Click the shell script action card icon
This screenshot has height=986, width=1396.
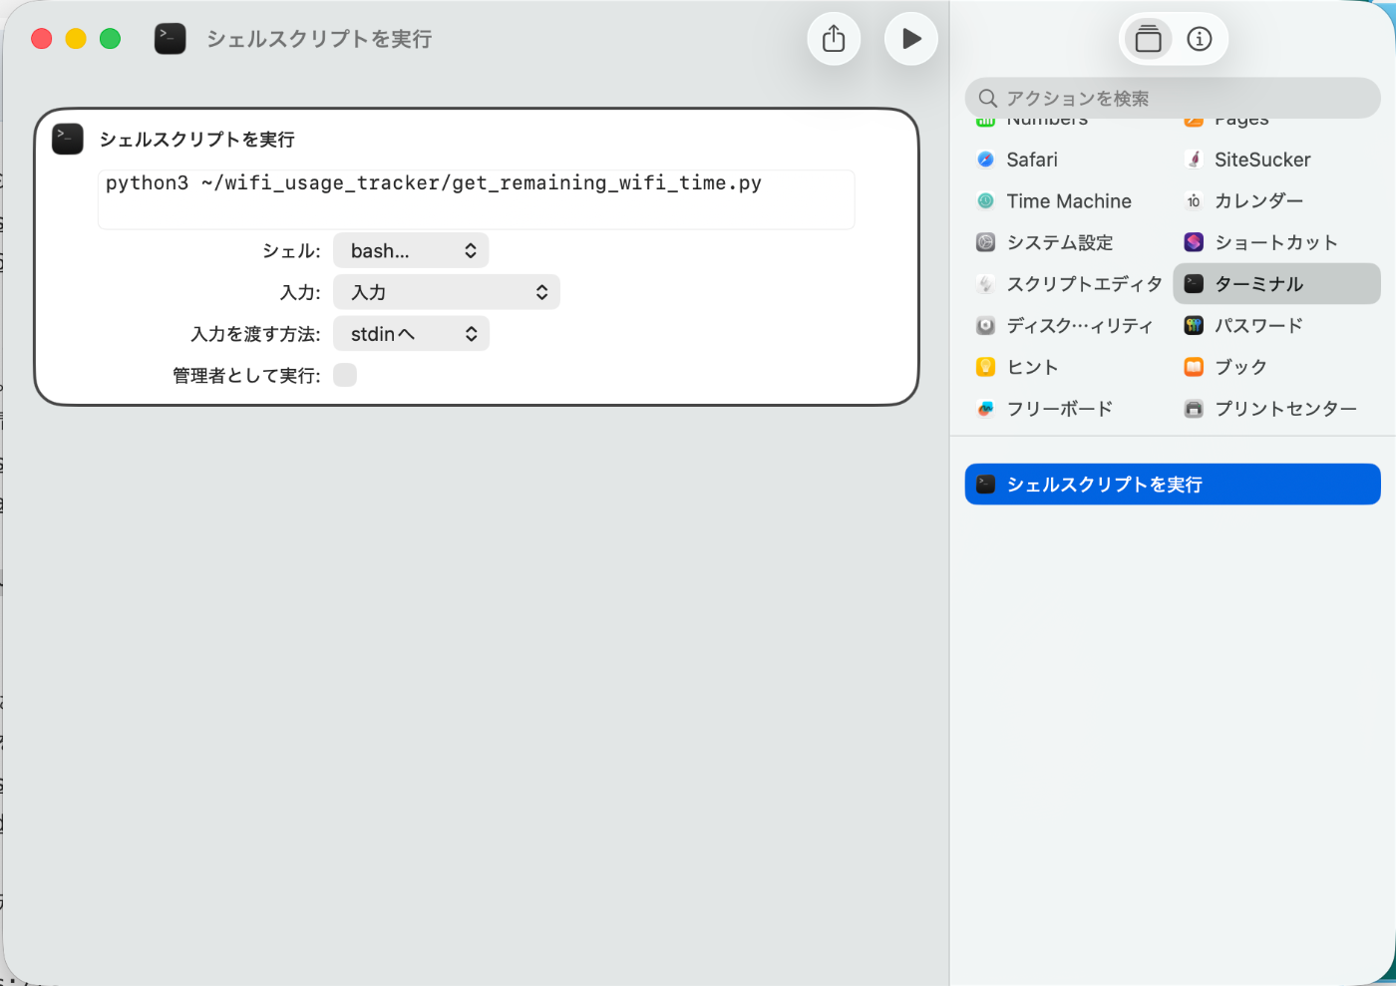click(68, 139)
